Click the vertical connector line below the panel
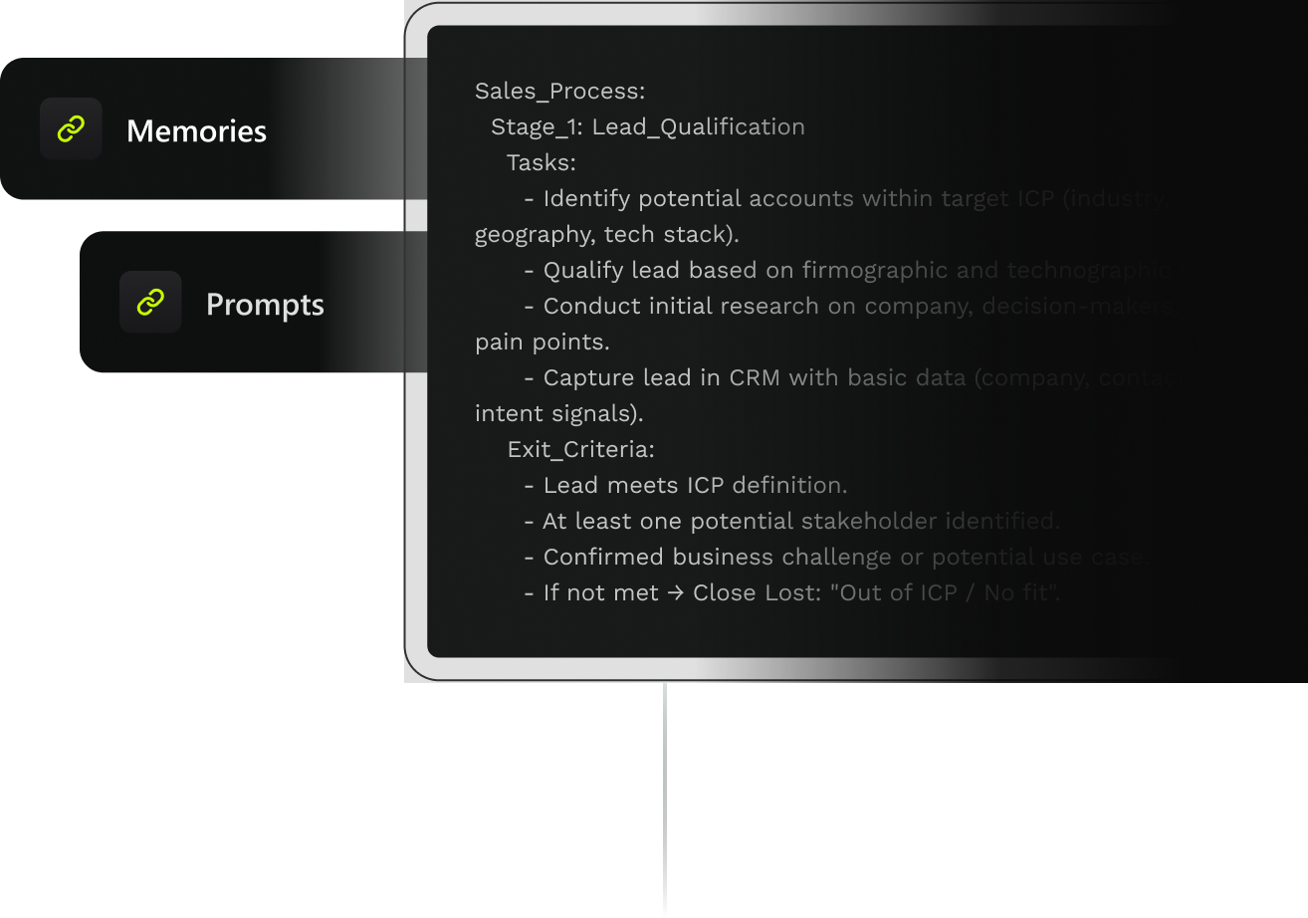This screenshot has height=918, width=1308. coord(664,797)
